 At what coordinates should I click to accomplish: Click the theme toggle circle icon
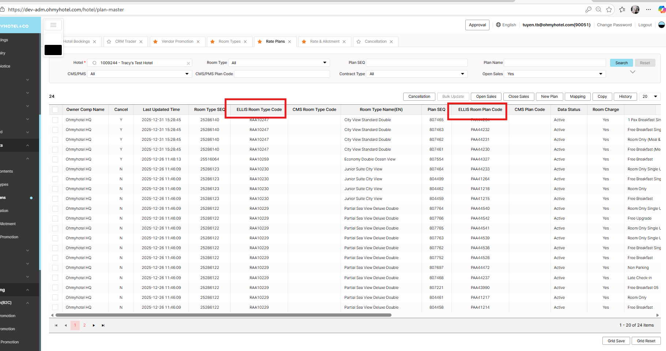[x=661, y=25]
